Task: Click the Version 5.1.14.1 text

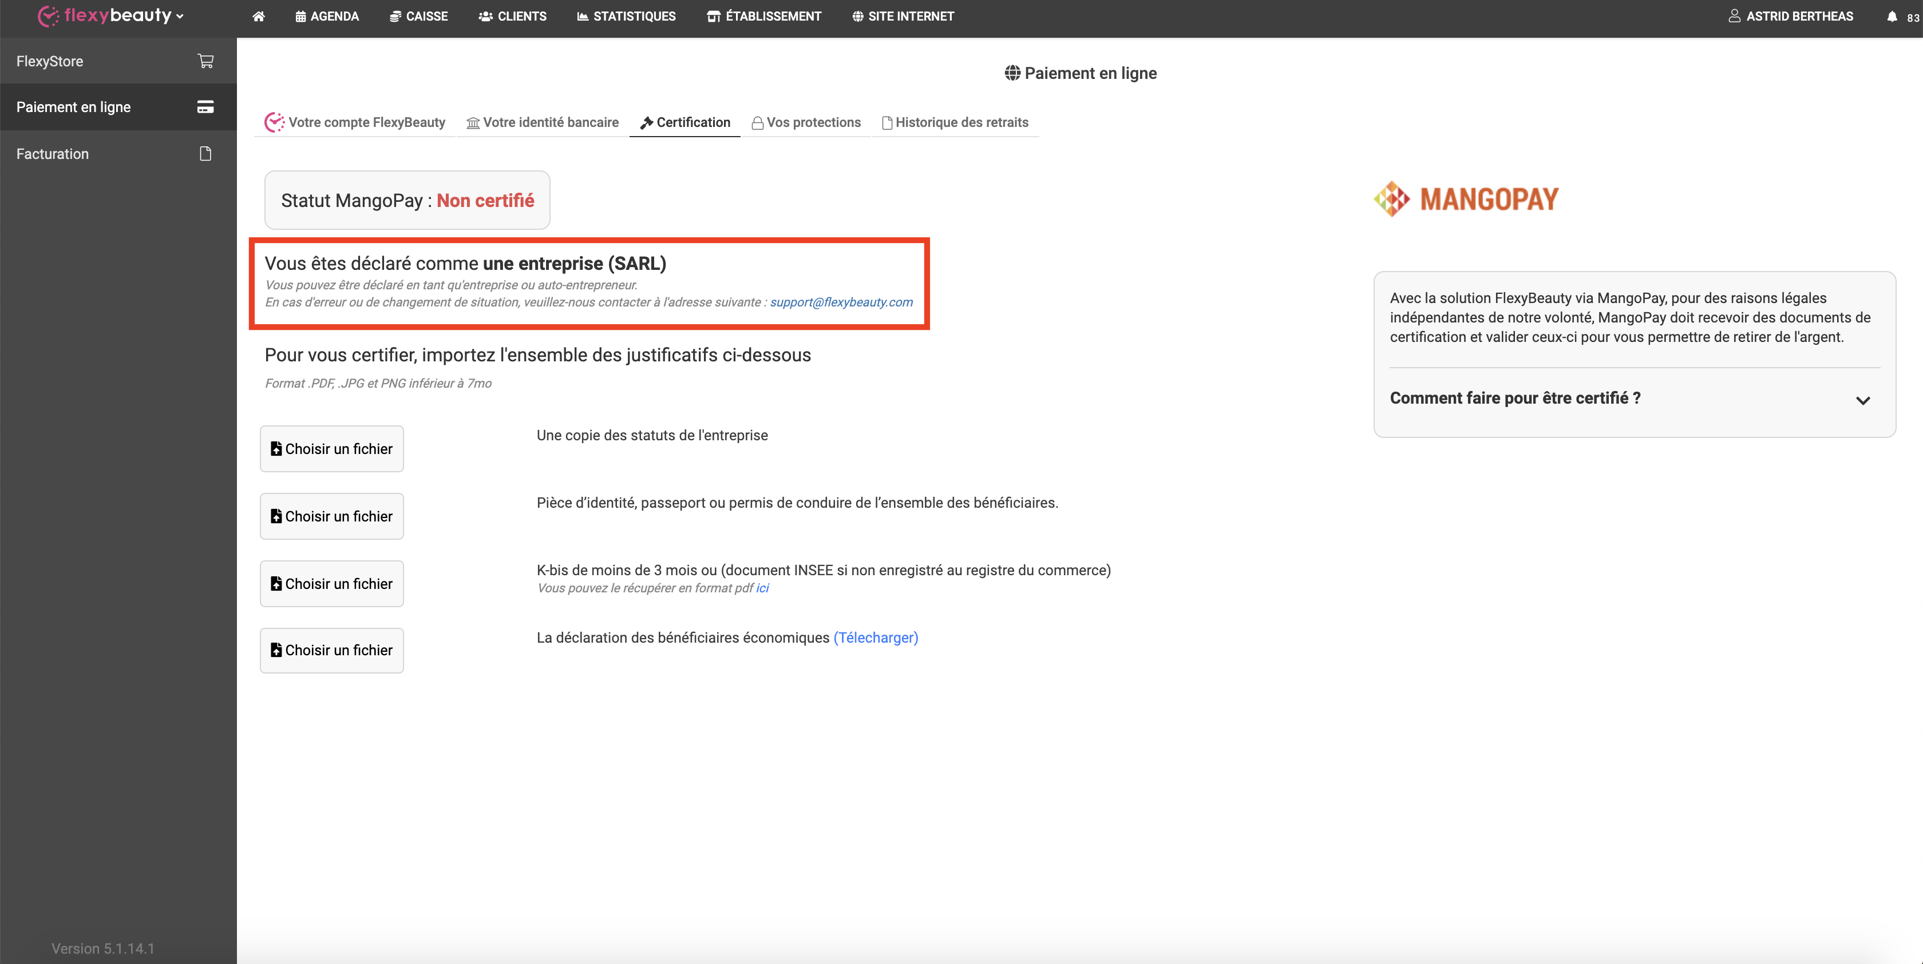Action: (x=103, y=949)
